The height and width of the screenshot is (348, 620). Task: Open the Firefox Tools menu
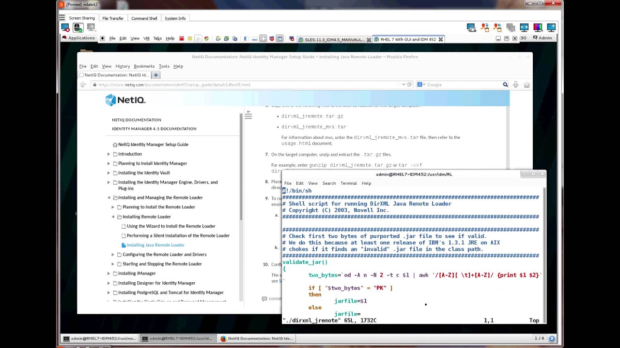164,66
